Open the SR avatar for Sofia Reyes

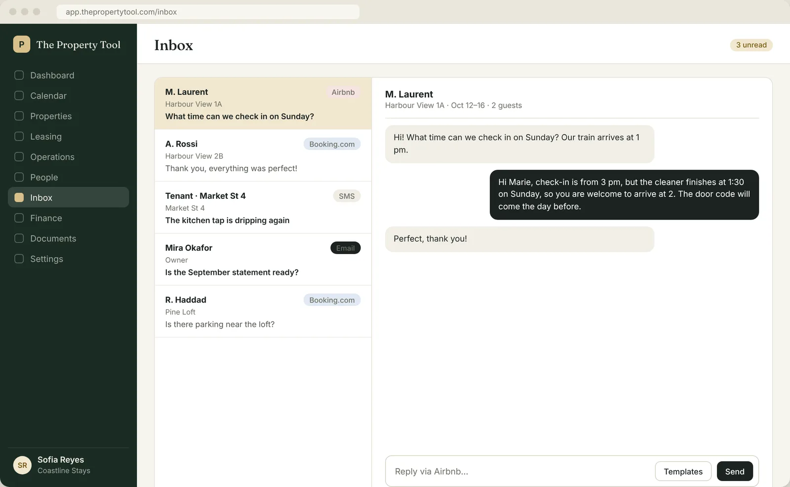point(22,465)
